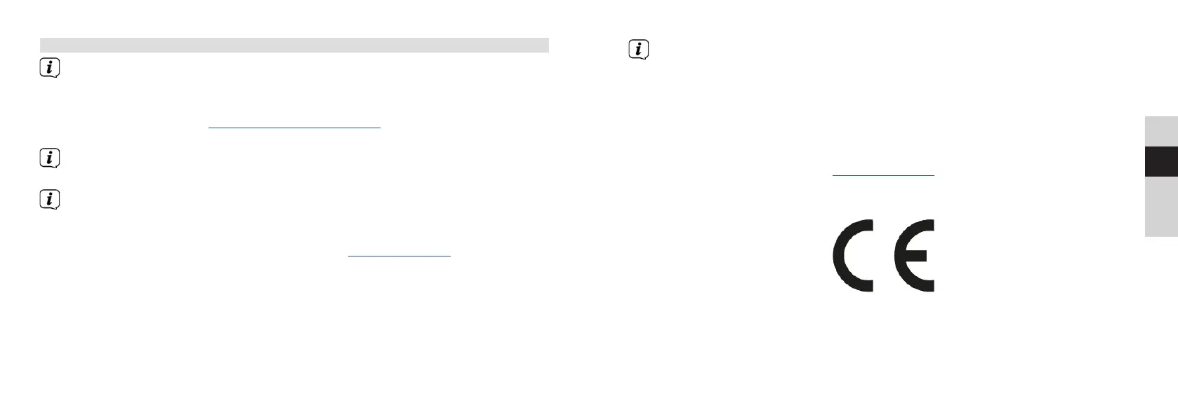Click the top edge of the upper gray tab

[1161, 118]
